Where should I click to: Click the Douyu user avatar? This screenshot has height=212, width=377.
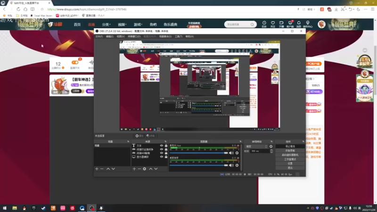tap(321, 24)
